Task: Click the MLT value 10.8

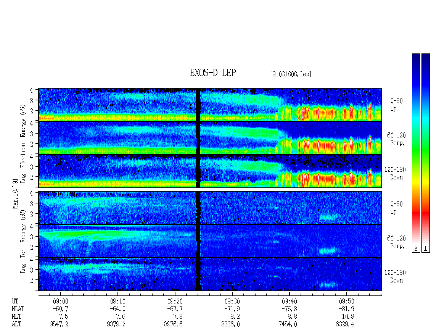Action: [348, 316]
